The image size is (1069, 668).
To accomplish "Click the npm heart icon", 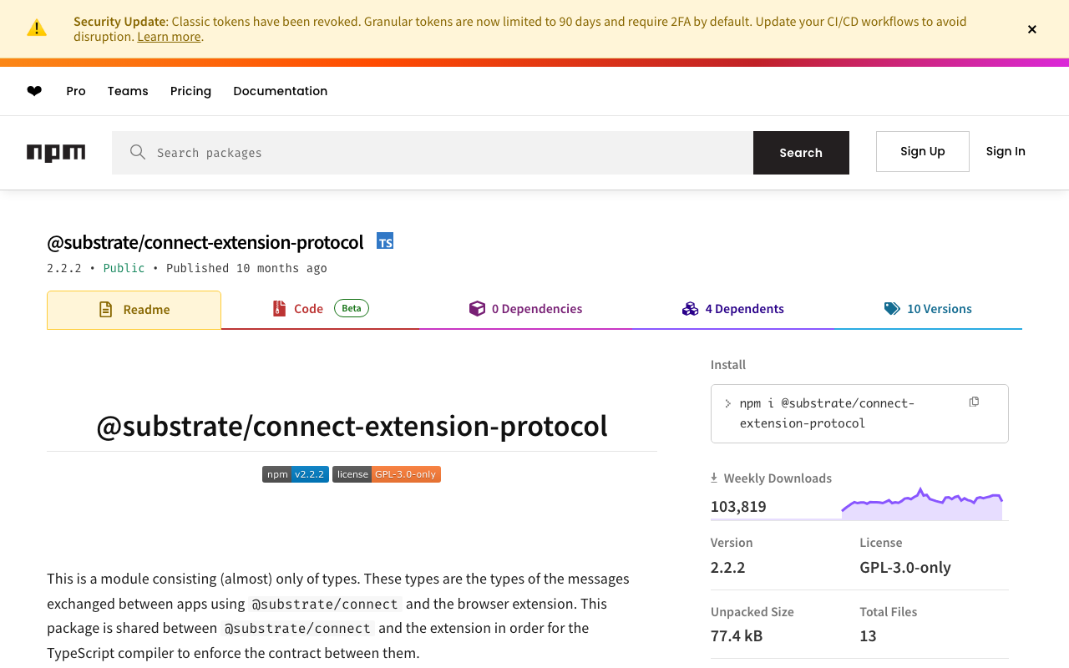I will pos(34,91).
